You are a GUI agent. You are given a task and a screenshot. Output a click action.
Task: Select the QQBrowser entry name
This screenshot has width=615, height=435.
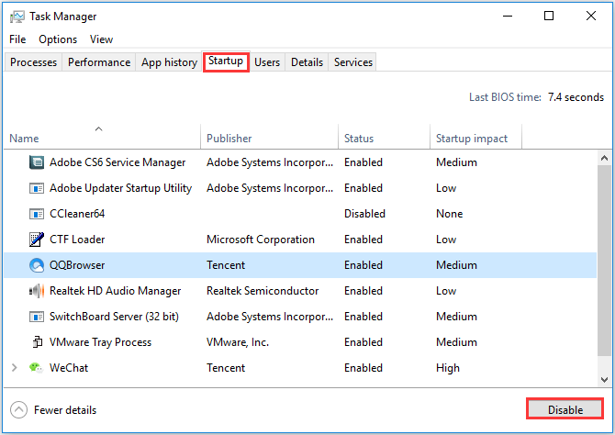(x=77, y=265)
